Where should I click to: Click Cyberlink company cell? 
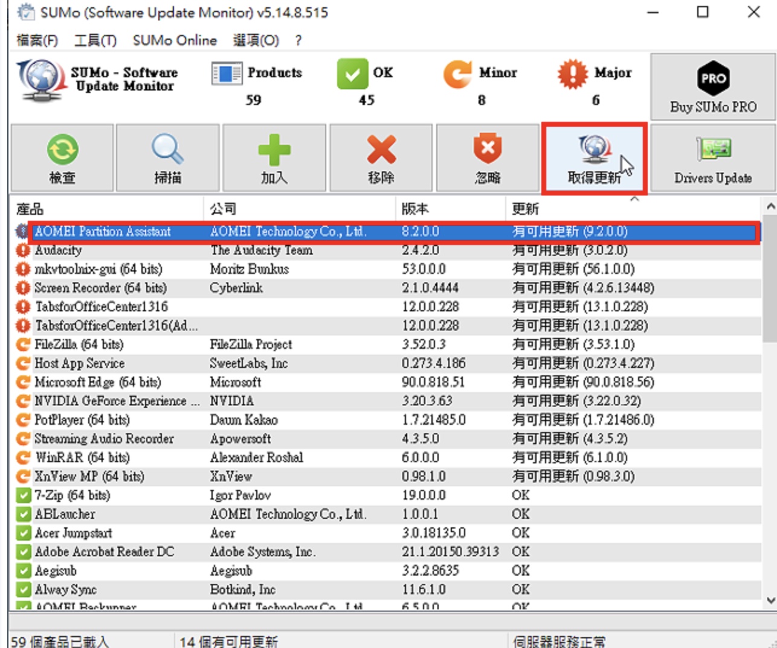point(236,288)
